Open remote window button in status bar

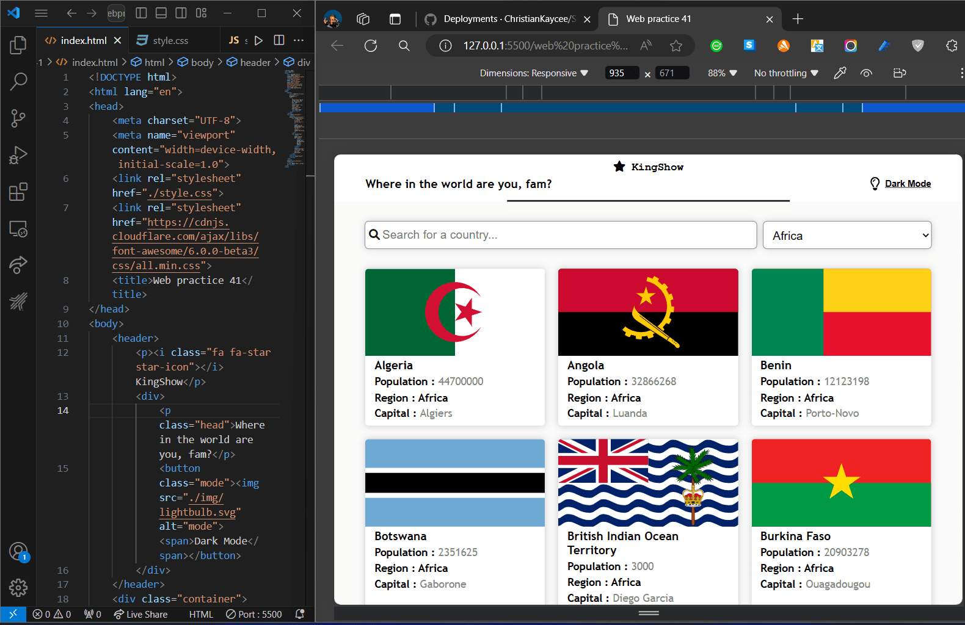[x=13, y=615]
